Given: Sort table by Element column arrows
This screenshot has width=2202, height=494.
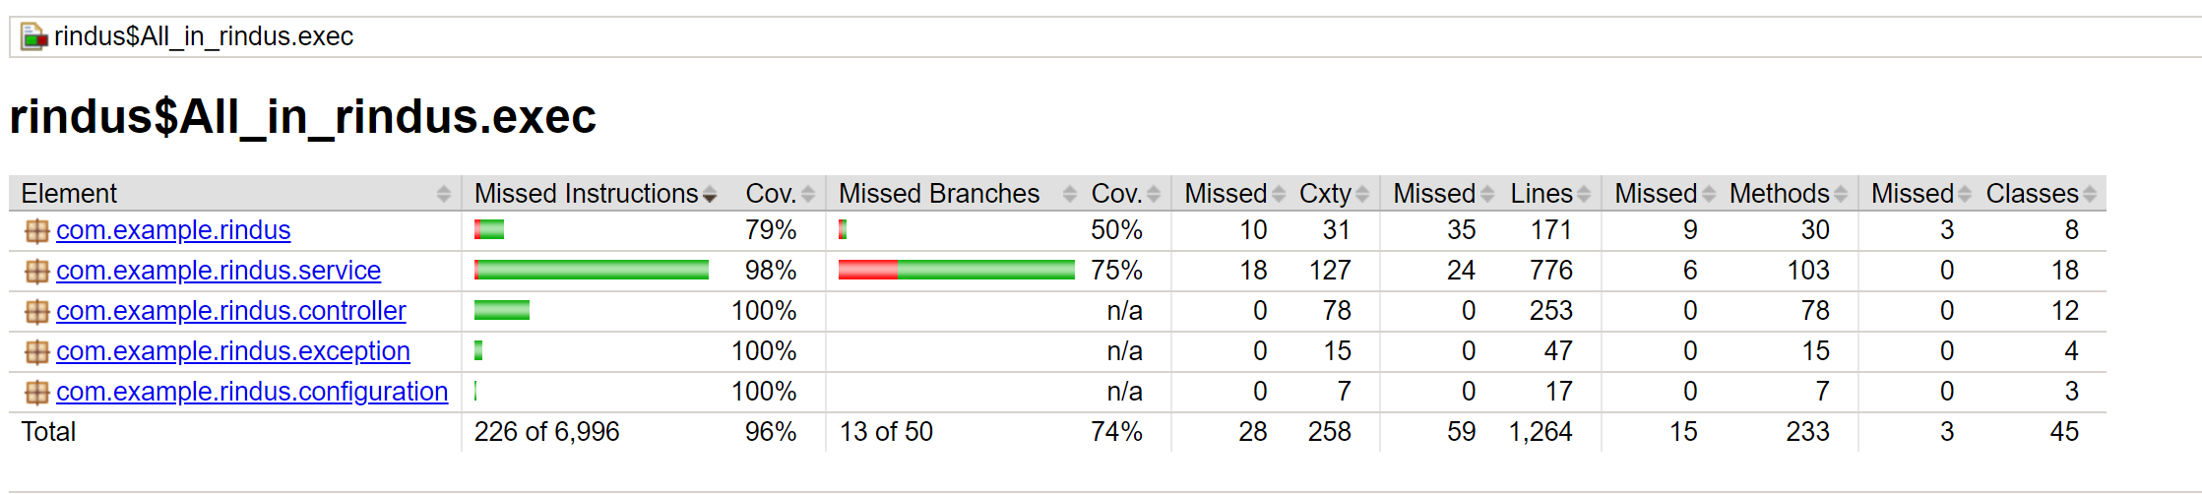Looking at the screenshot, I should tap(444, 194).
